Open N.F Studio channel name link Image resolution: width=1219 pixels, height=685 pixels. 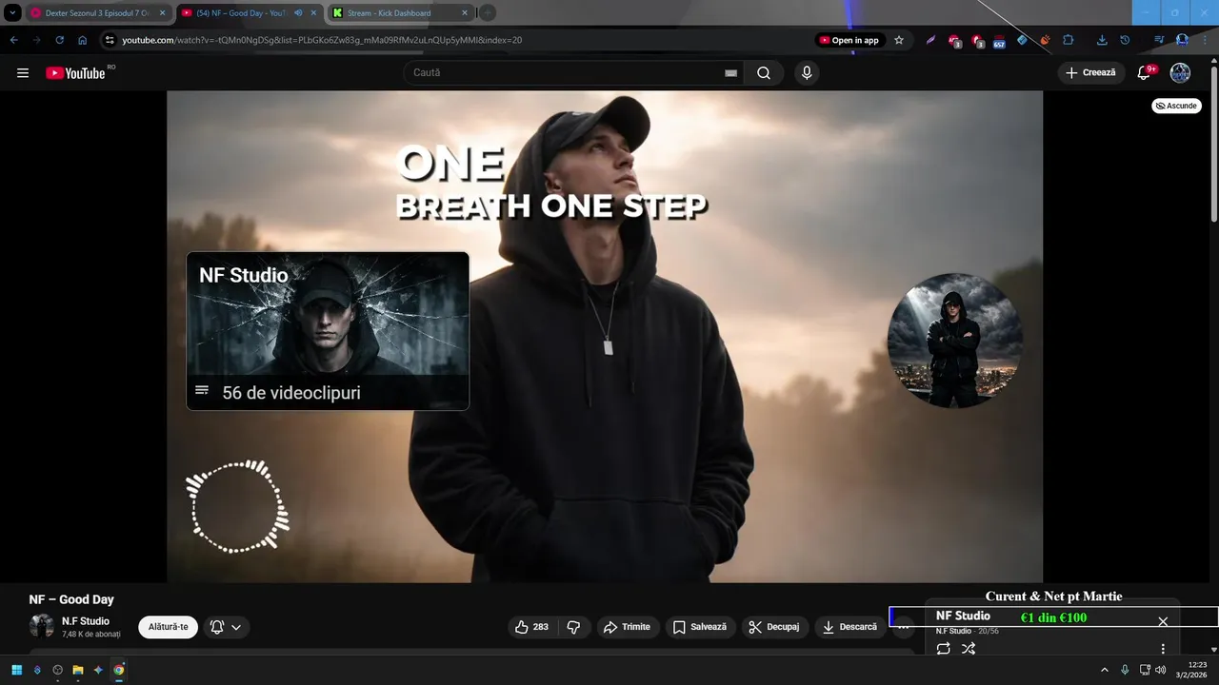[86, 621]
